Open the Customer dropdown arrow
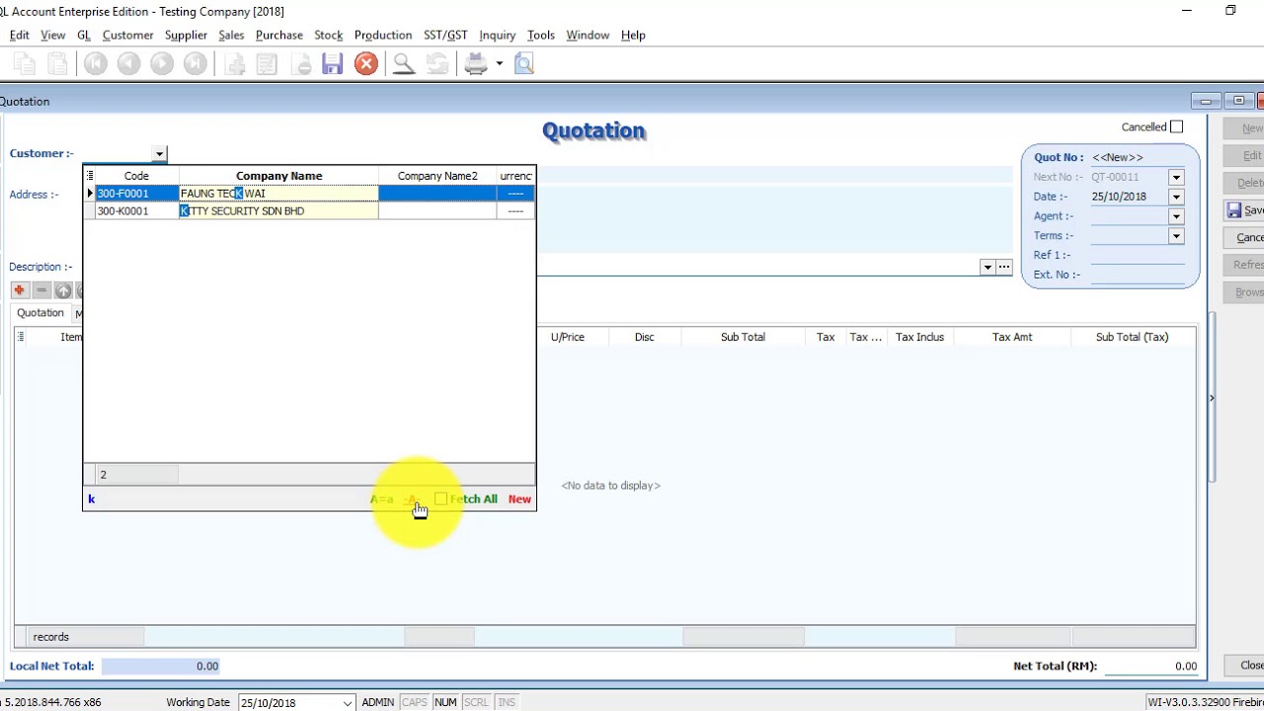The width and height of the screenshot is (1264, 711). [x=159, y=153]
